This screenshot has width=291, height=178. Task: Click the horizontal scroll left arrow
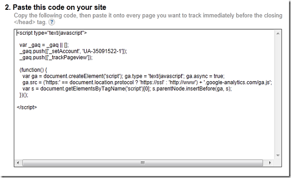coord(18,163)
